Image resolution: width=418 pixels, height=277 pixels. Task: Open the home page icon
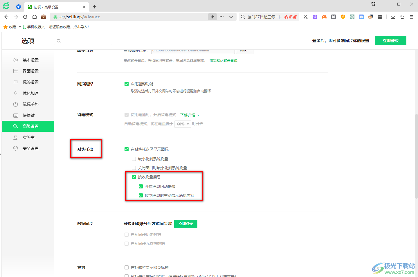coord(35,17)
